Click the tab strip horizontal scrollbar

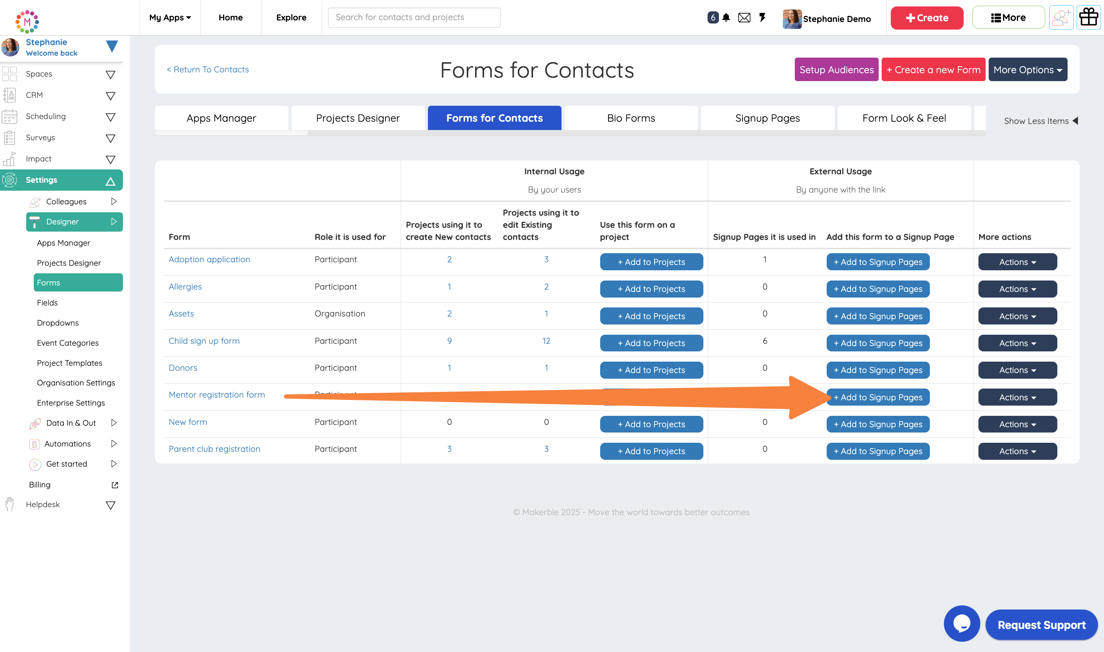pos(231,133)
